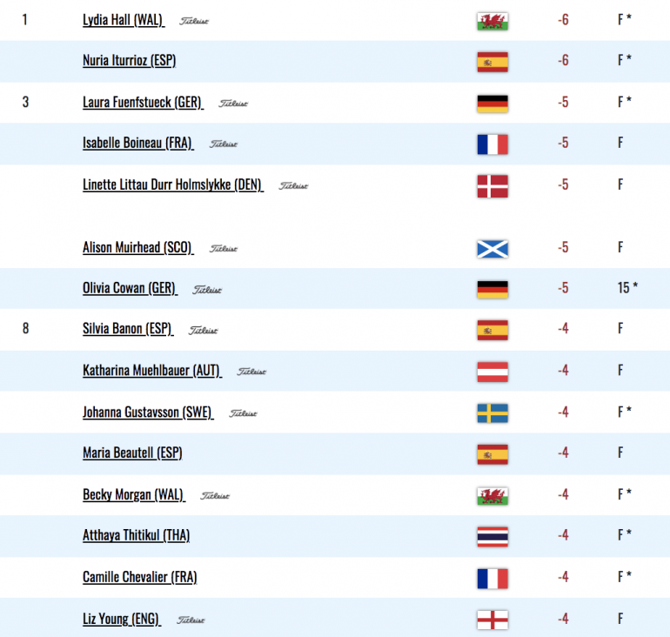This screenshot has height=637, width=670.
Task: Click the England flag icon
Action: (492, 620)
